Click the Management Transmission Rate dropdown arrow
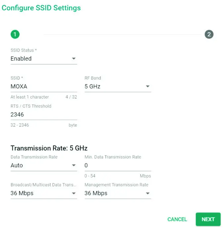The height and width of the screenshot is (233, 223). pyautogui.click(x=148, y=193)
